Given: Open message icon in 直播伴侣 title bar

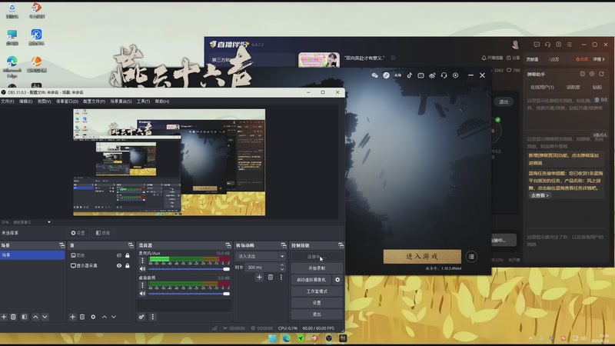Looking at the screenshot, I should tap(537, 45).
